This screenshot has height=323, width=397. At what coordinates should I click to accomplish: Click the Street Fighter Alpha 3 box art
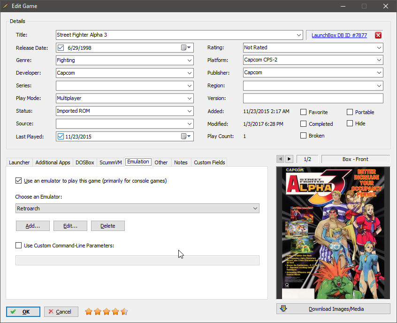click(x=333, y=233)
